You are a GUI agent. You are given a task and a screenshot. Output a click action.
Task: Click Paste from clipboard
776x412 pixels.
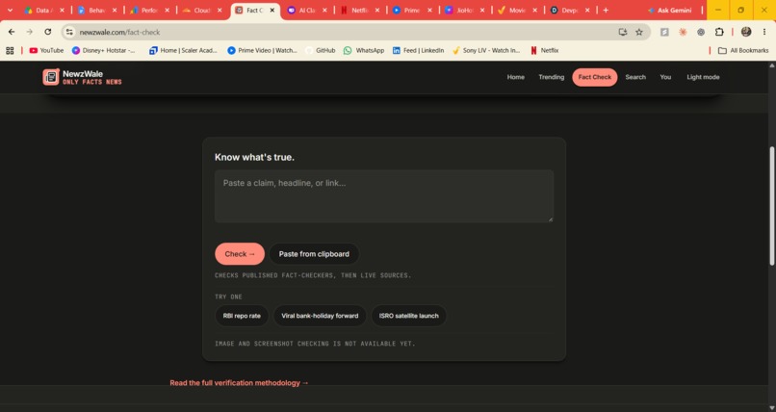click(314, 254)
